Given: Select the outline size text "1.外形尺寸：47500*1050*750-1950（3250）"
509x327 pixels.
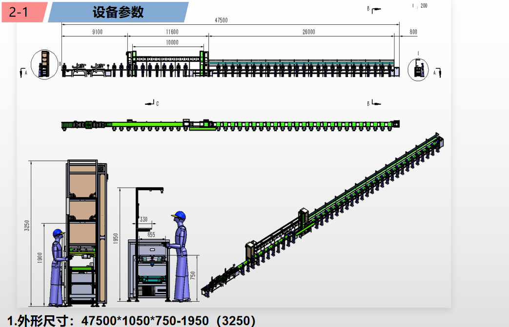Looking at the screenshot, I should click(x=131, y=321).
